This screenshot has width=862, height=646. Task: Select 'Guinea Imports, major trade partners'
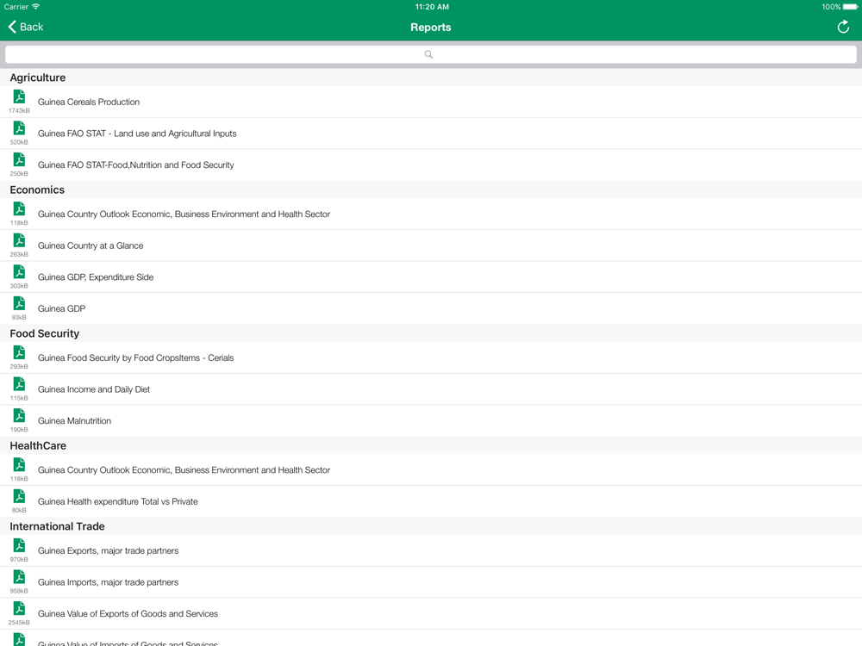coord(108,582)
